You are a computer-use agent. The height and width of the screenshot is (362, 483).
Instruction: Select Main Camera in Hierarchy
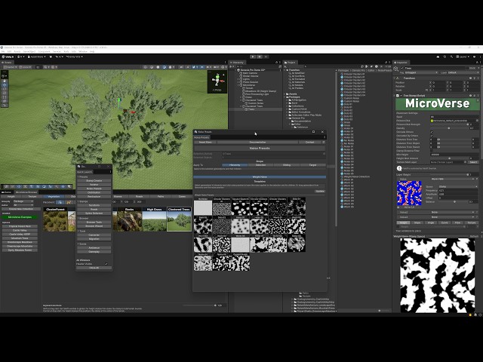pos(251,73)
